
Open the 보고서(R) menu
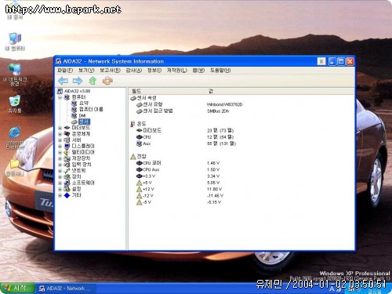[110, 71]
